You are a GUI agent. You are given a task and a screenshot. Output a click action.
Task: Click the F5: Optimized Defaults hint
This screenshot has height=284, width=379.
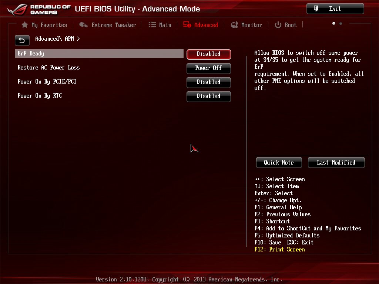click(287, 236)
